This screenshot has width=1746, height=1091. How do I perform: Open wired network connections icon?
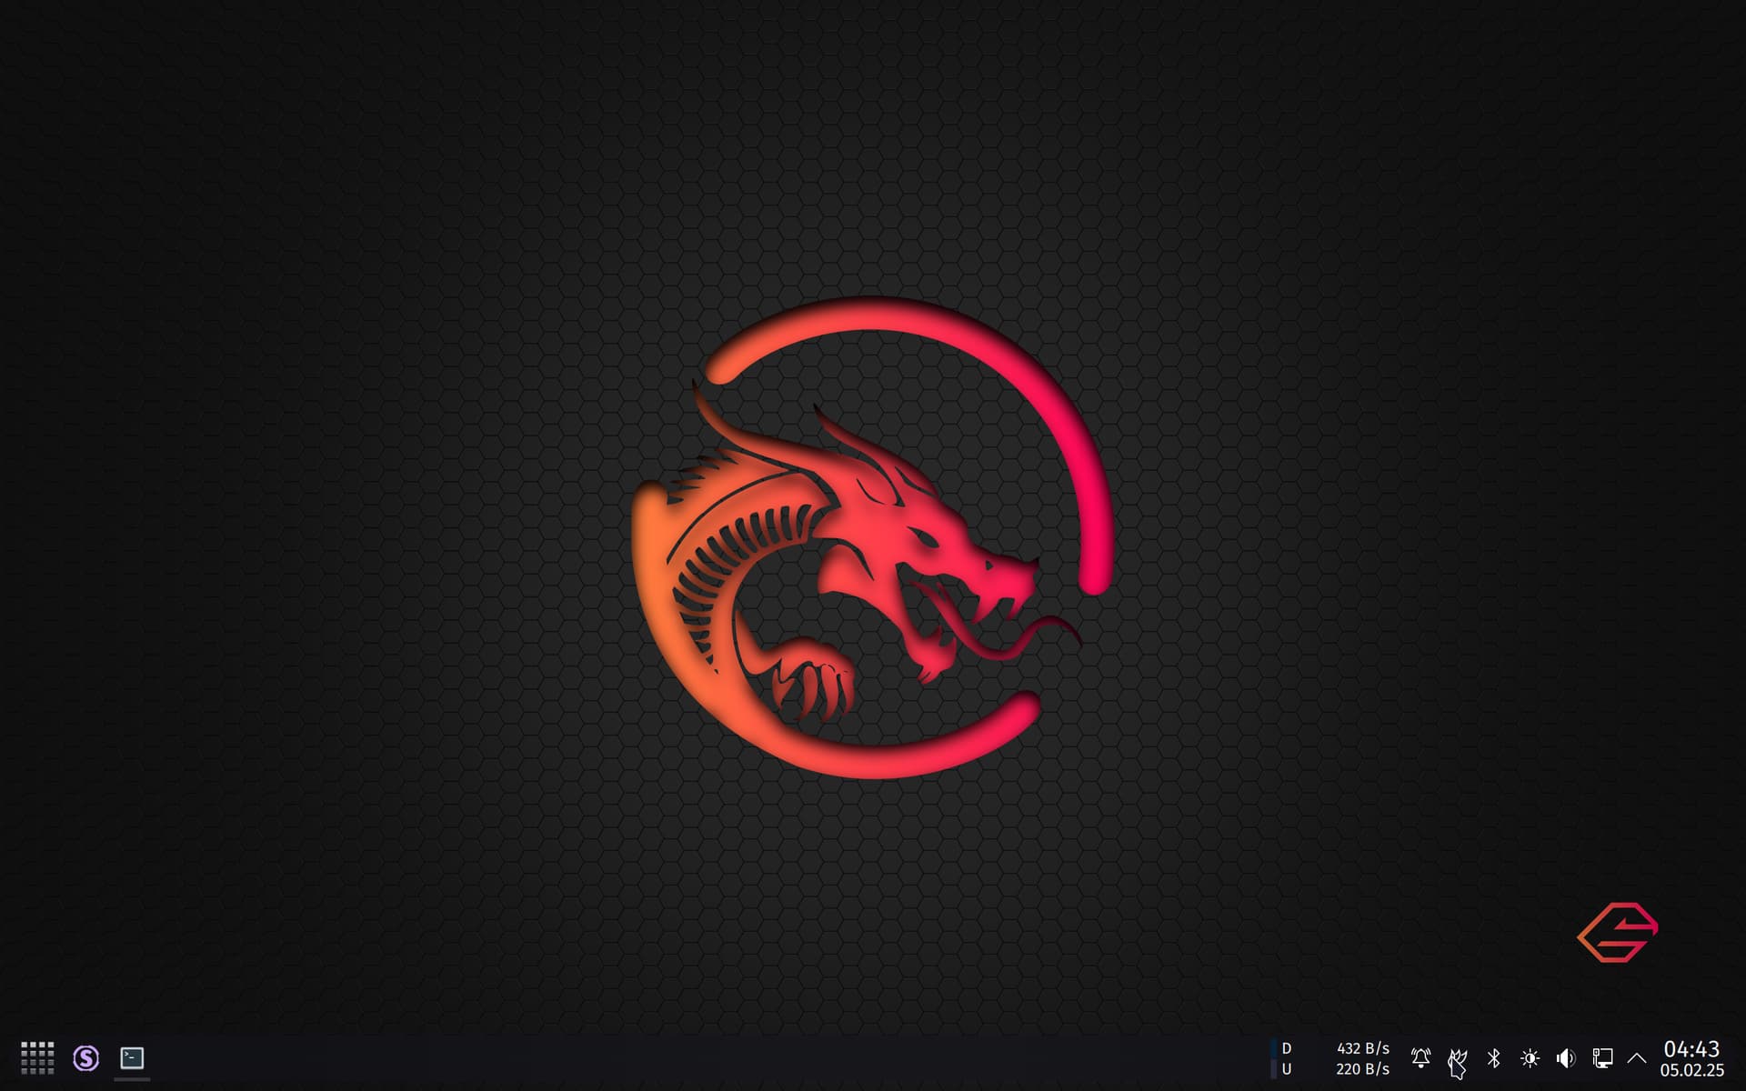coord(1602,1057)
